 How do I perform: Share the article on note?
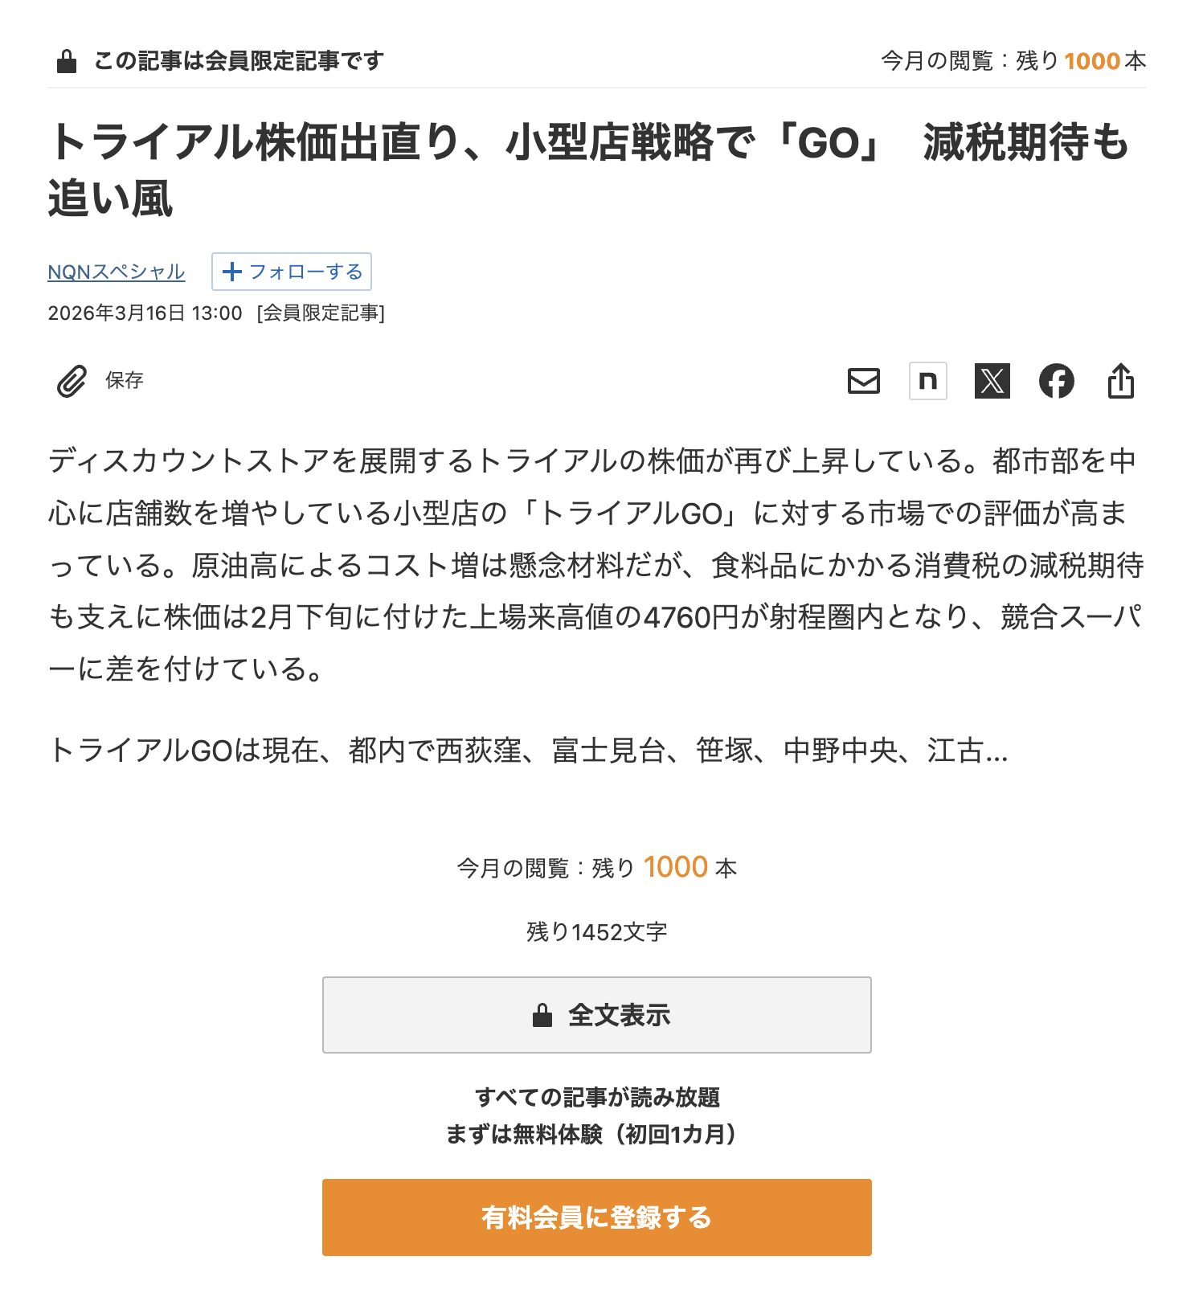(927, 381)
